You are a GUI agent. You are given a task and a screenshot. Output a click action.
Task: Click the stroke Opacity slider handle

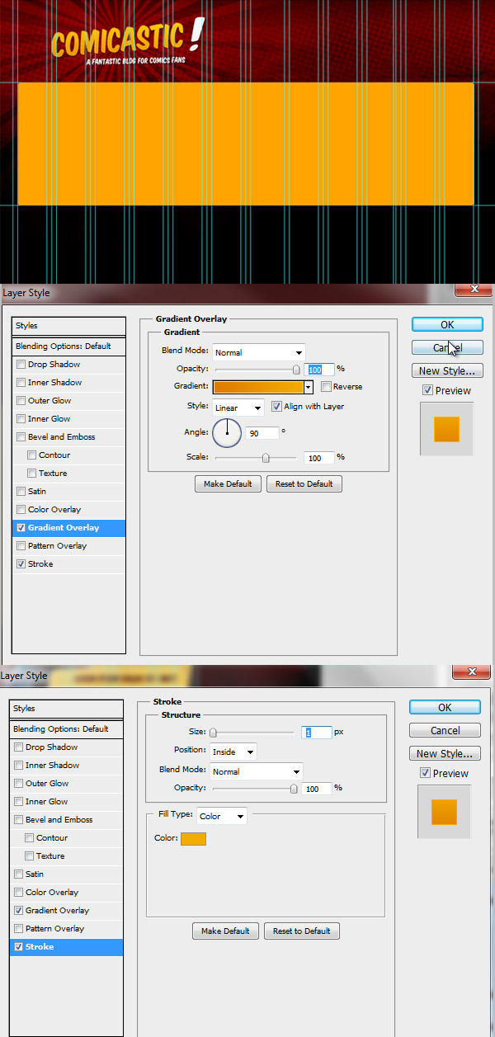294,789
